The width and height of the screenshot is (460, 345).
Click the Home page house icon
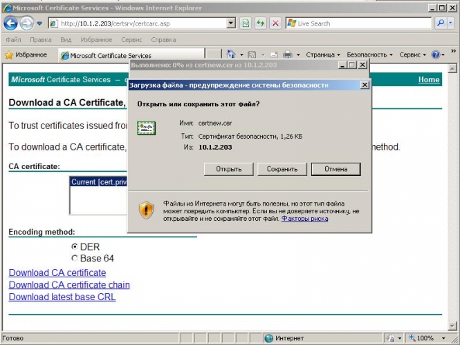coord(231,55)
